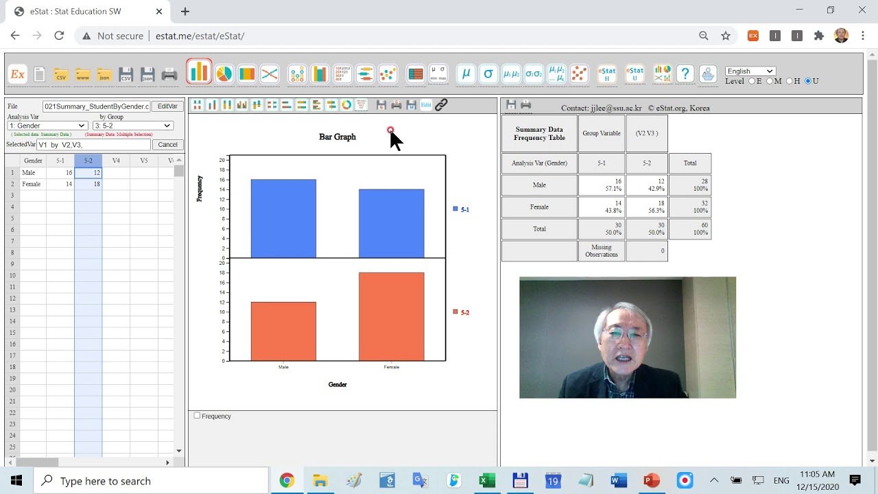Open the Analysis Var Gender dropdown

pyautogui.click(x=47, y=126)
